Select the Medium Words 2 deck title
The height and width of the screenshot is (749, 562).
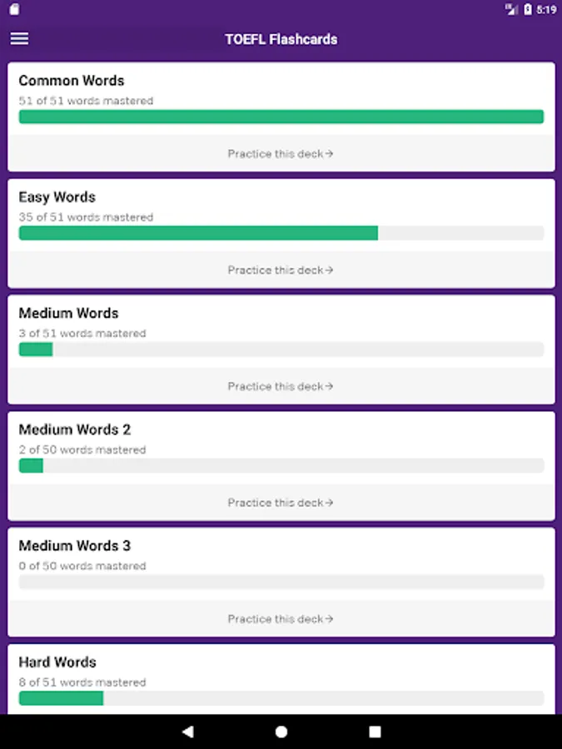(75, 430)
